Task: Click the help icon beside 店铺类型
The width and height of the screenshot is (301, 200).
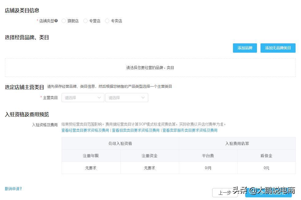Action: 56,21
